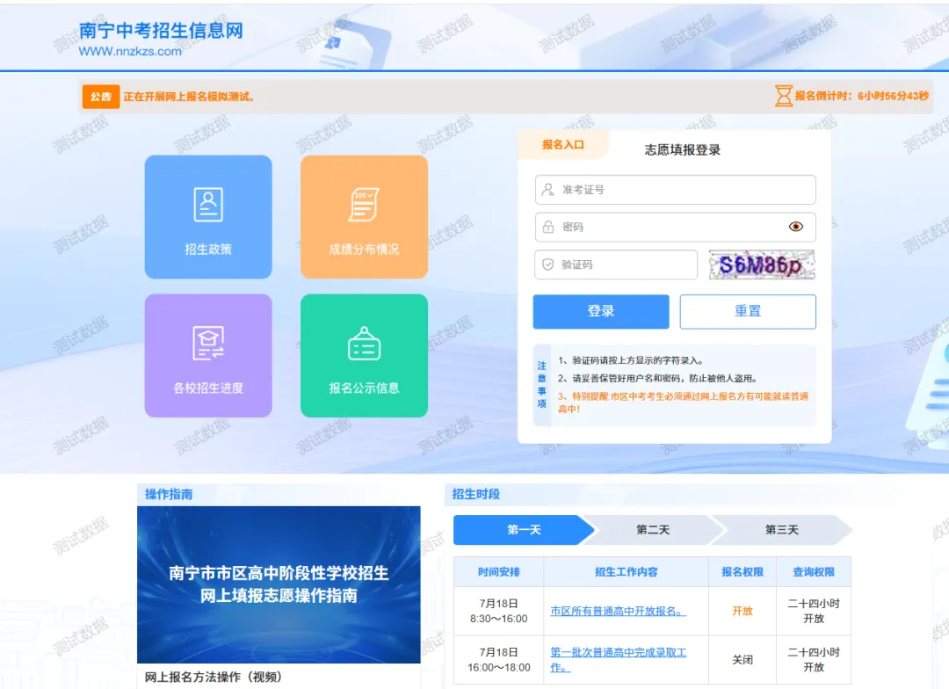The image size is (949, 689).
Task: Switch to the 报名入口 tab
Action: tap(563, 145)
